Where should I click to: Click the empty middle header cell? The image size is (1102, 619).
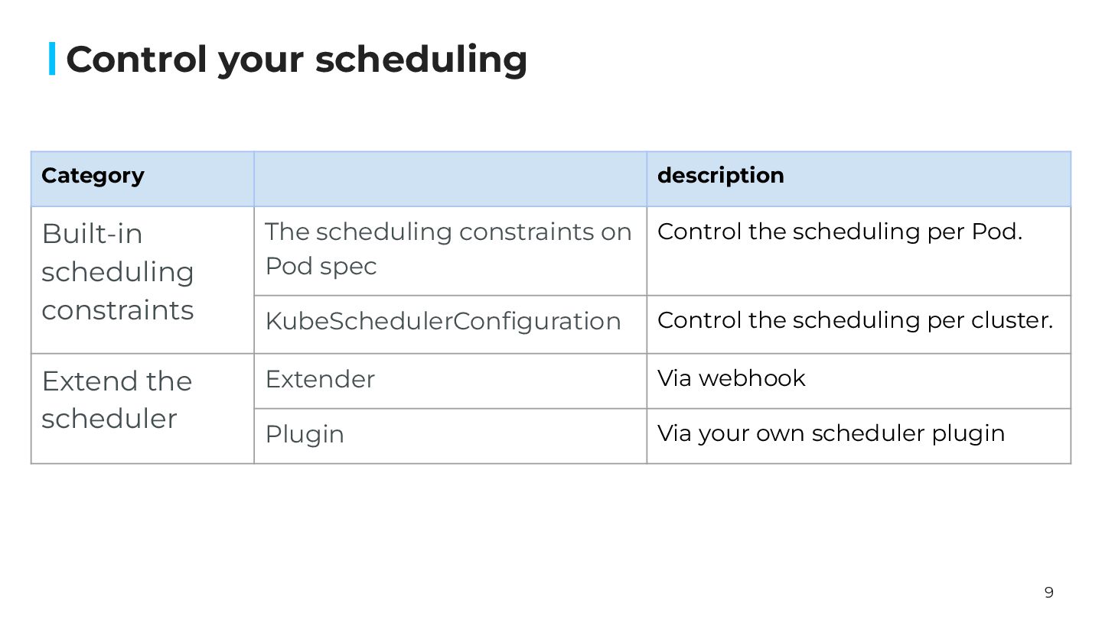coord(450,179)
